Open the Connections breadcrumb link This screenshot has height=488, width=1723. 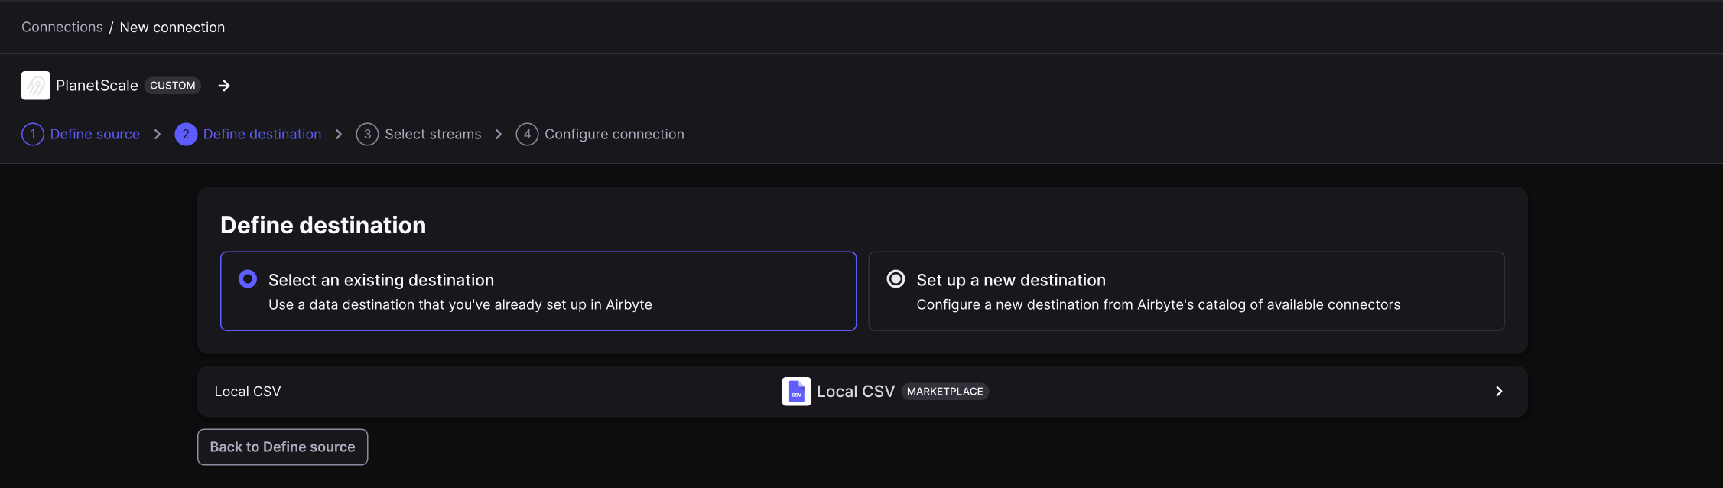pos(62,28)
